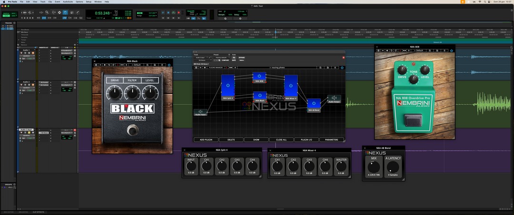Open the AudioSuite menu

tap(68, 1)
